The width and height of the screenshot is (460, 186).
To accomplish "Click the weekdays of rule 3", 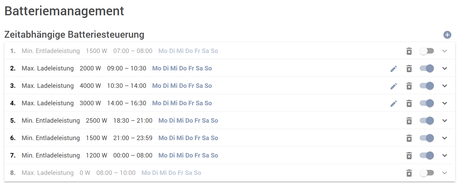I will [182, 86].
